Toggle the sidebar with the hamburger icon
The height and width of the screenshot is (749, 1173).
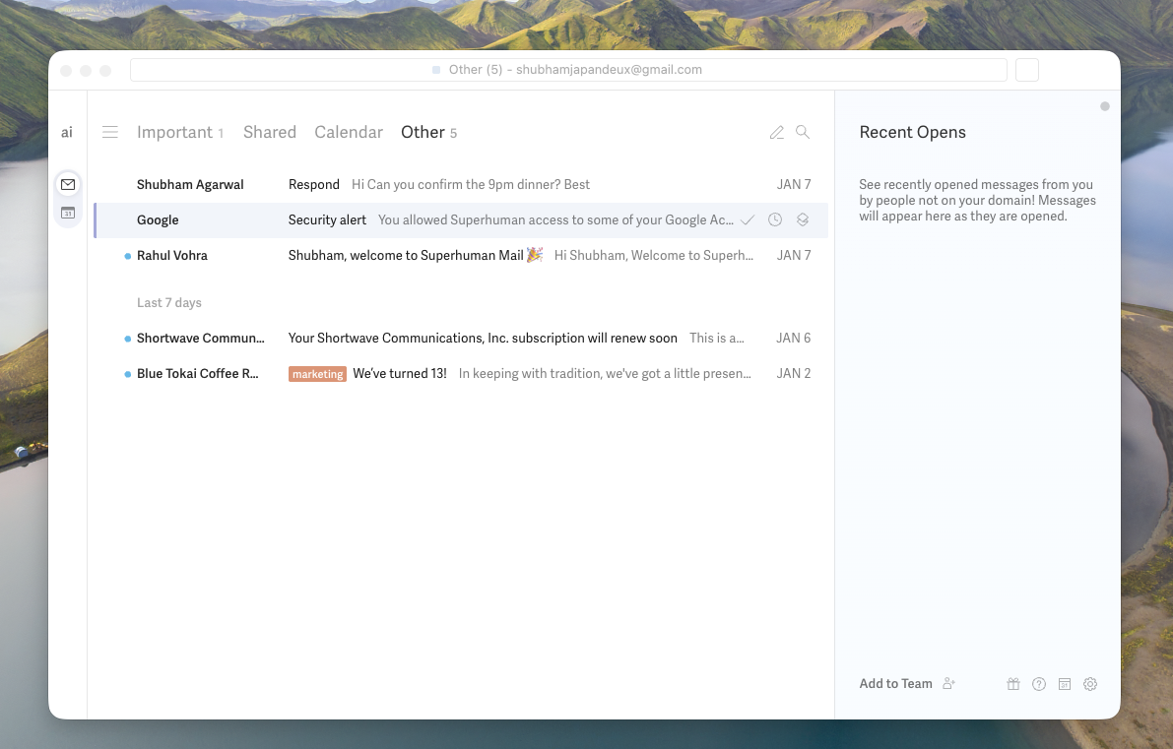click(109, 131)
